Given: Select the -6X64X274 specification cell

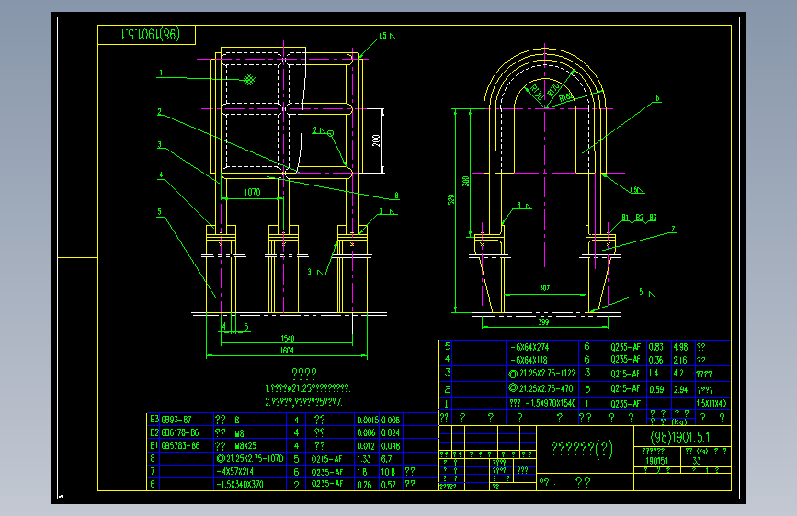Looking at the screenshot, I should [x=529, y=347].
